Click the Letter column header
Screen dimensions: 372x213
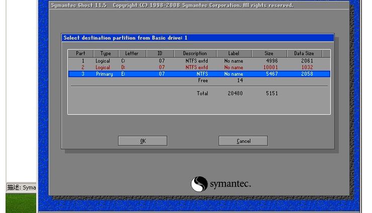[132, 54]
